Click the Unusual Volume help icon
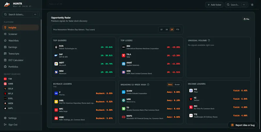This screenshot has width=261, height=132. 209,40
